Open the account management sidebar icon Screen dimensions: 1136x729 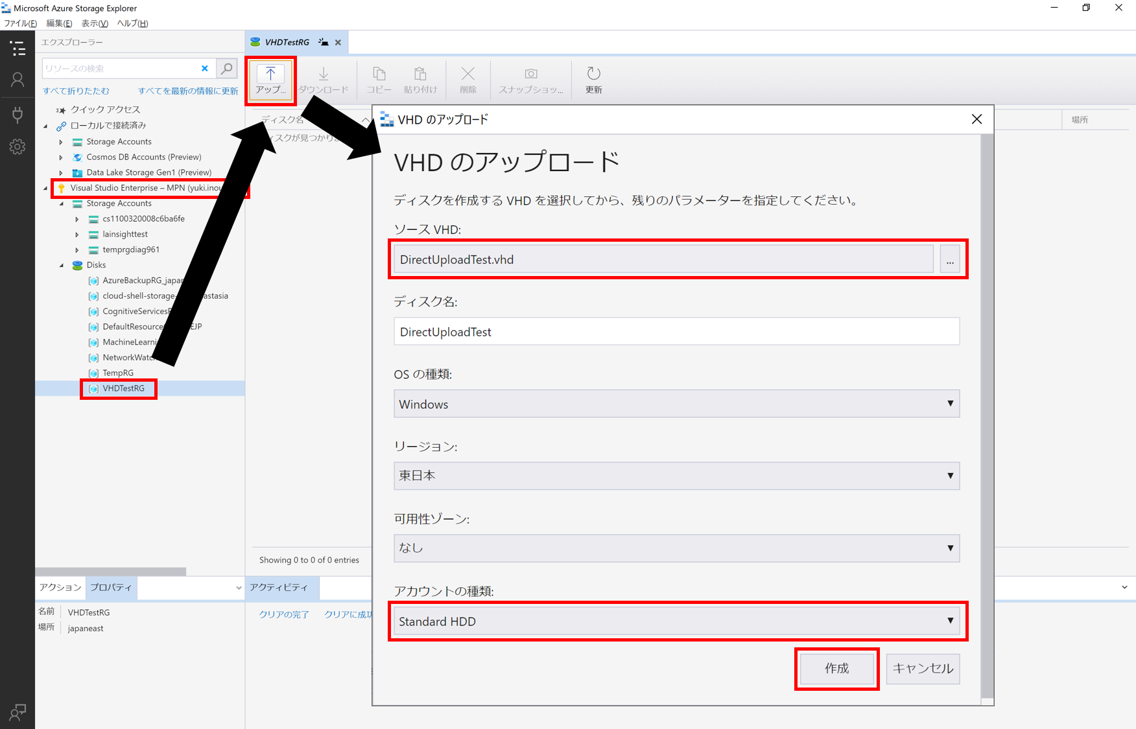tap(18, 80)
